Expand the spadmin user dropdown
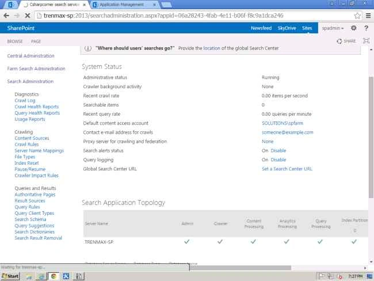 (333, 28)
